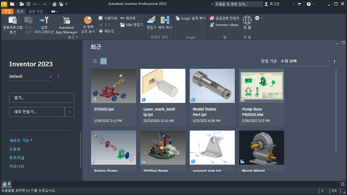The width and height of the screenshot is (347, 195).
Task: Open Pump Base PN2023.idw thumbnail
Action: [261, 86]
